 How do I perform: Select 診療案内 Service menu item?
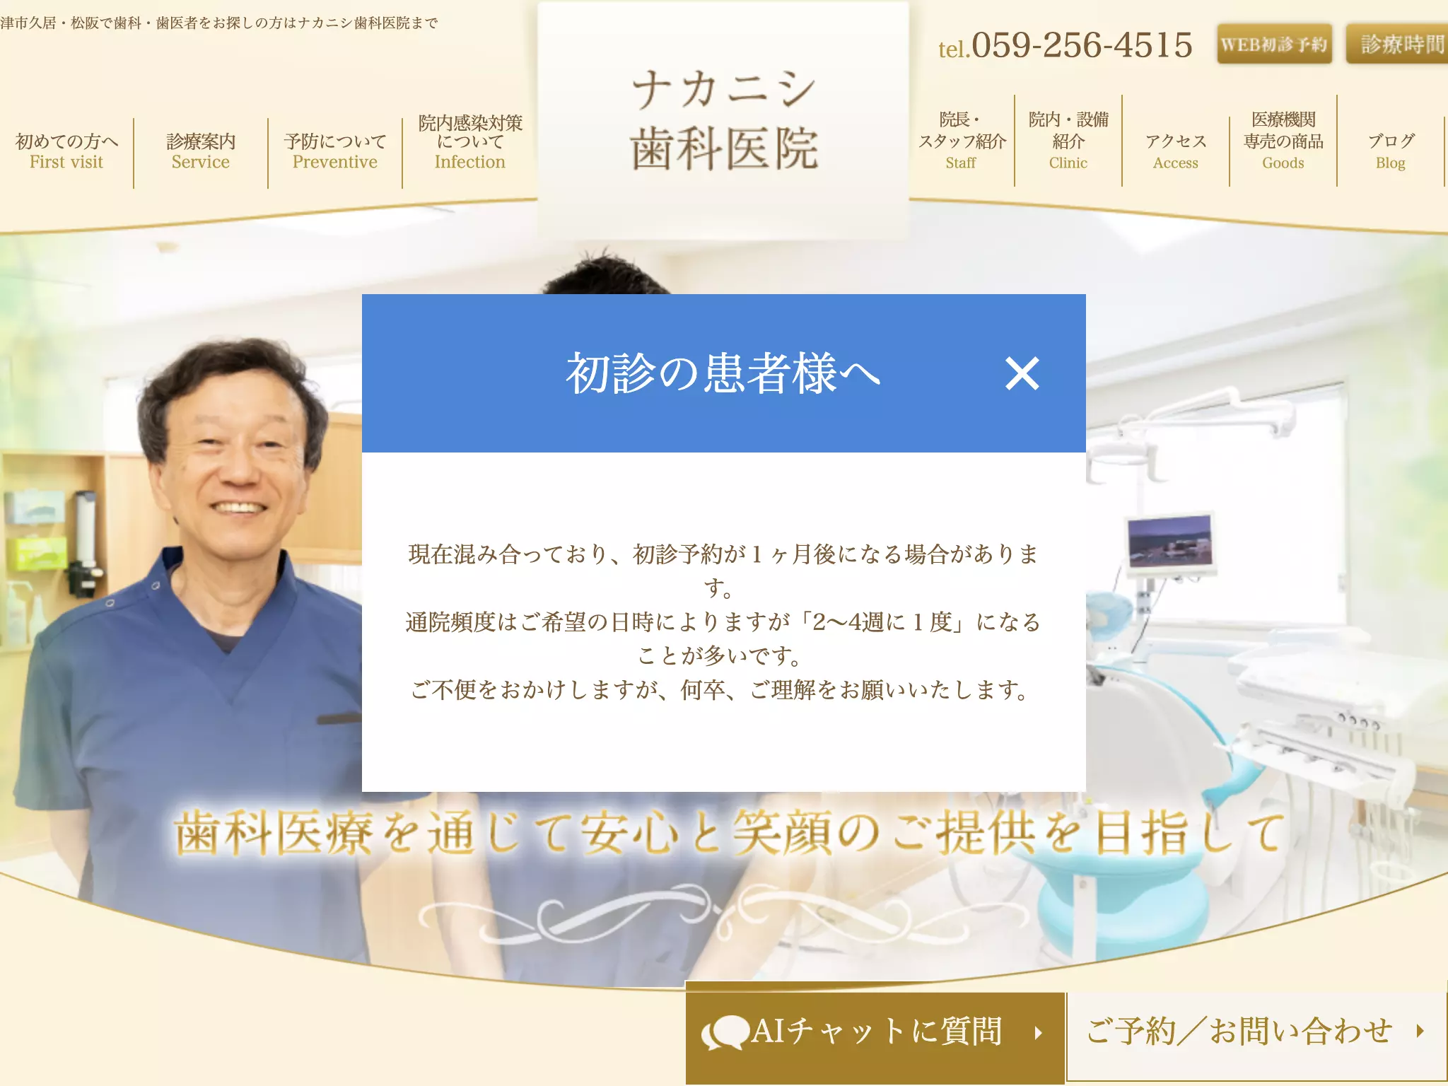(201, 151)
